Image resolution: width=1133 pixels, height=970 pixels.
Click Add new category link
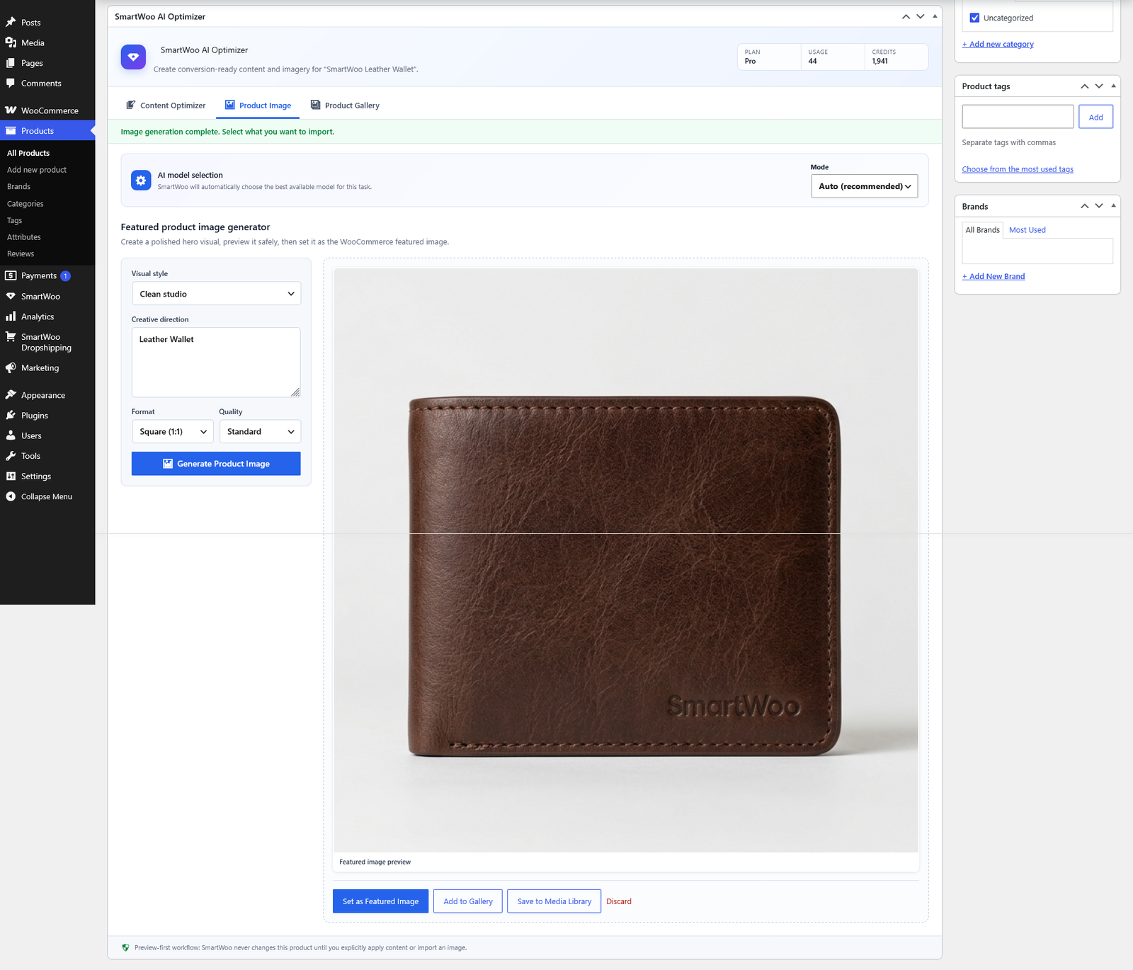(998, 45)
